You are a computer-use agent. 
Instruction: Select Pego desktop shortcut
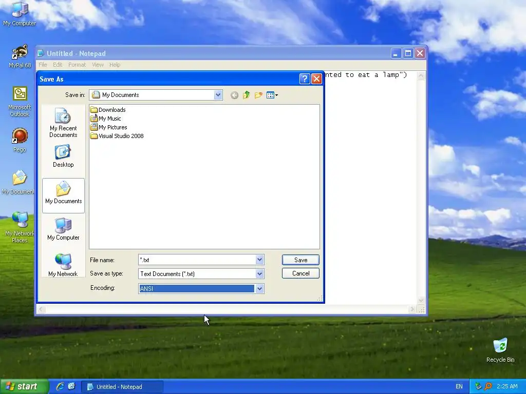(20, 140)
